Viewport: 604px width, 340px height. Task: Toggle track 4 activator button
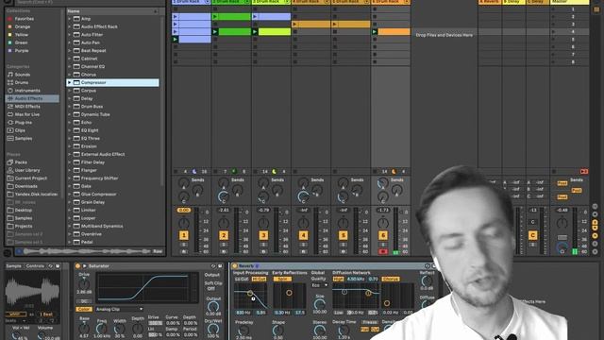(x=303, y=235)
